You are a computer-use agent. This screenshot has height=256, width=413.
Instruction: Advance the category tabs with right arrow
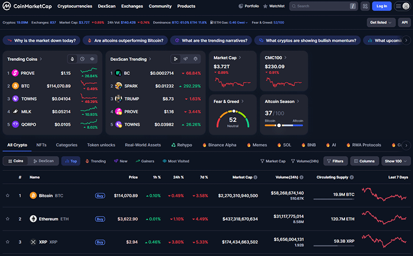406,145
